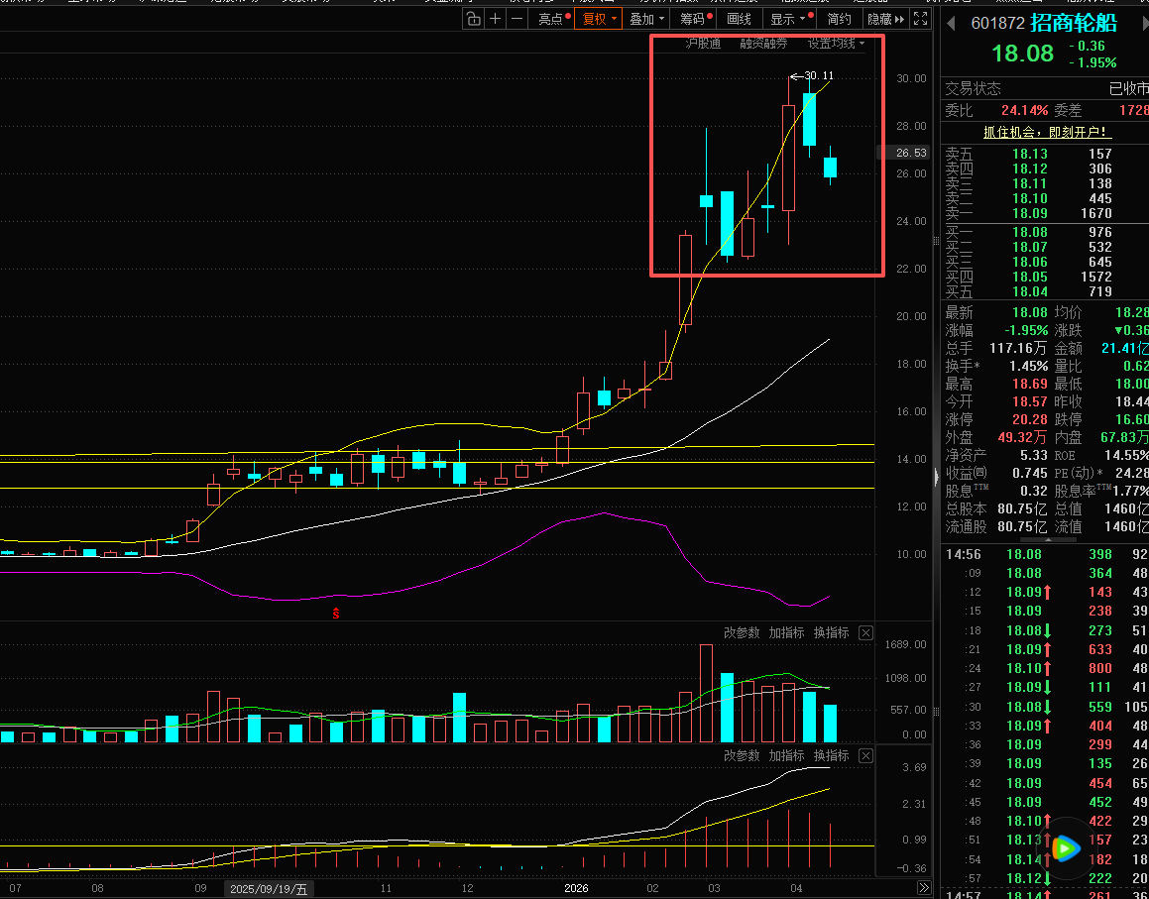The height and width of the screenshot is (899, 1149).
Task: Select the 筹码 chip distribution tab
Action: pyautogui.click(x=693, y=19)
